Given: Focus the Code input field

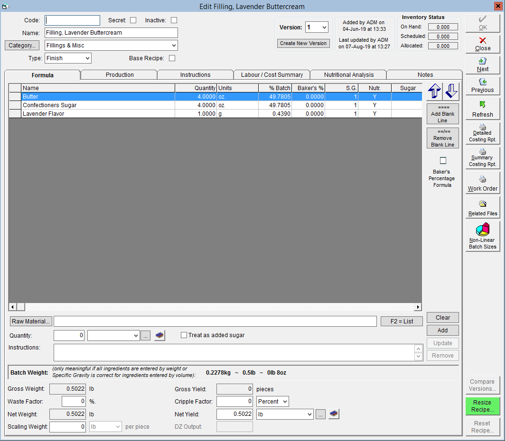Looking at the screenshot, I should point(72,20).
